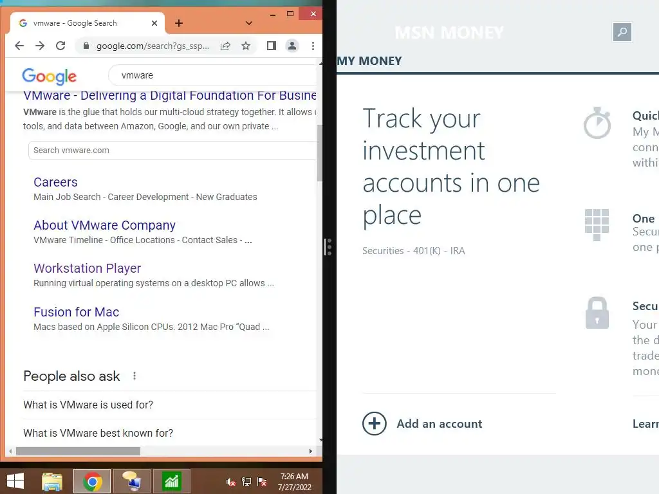The width and height of the screenshot is (659, 494).
Task: Open Workstation Player link
Action: (x=88, y=268)
